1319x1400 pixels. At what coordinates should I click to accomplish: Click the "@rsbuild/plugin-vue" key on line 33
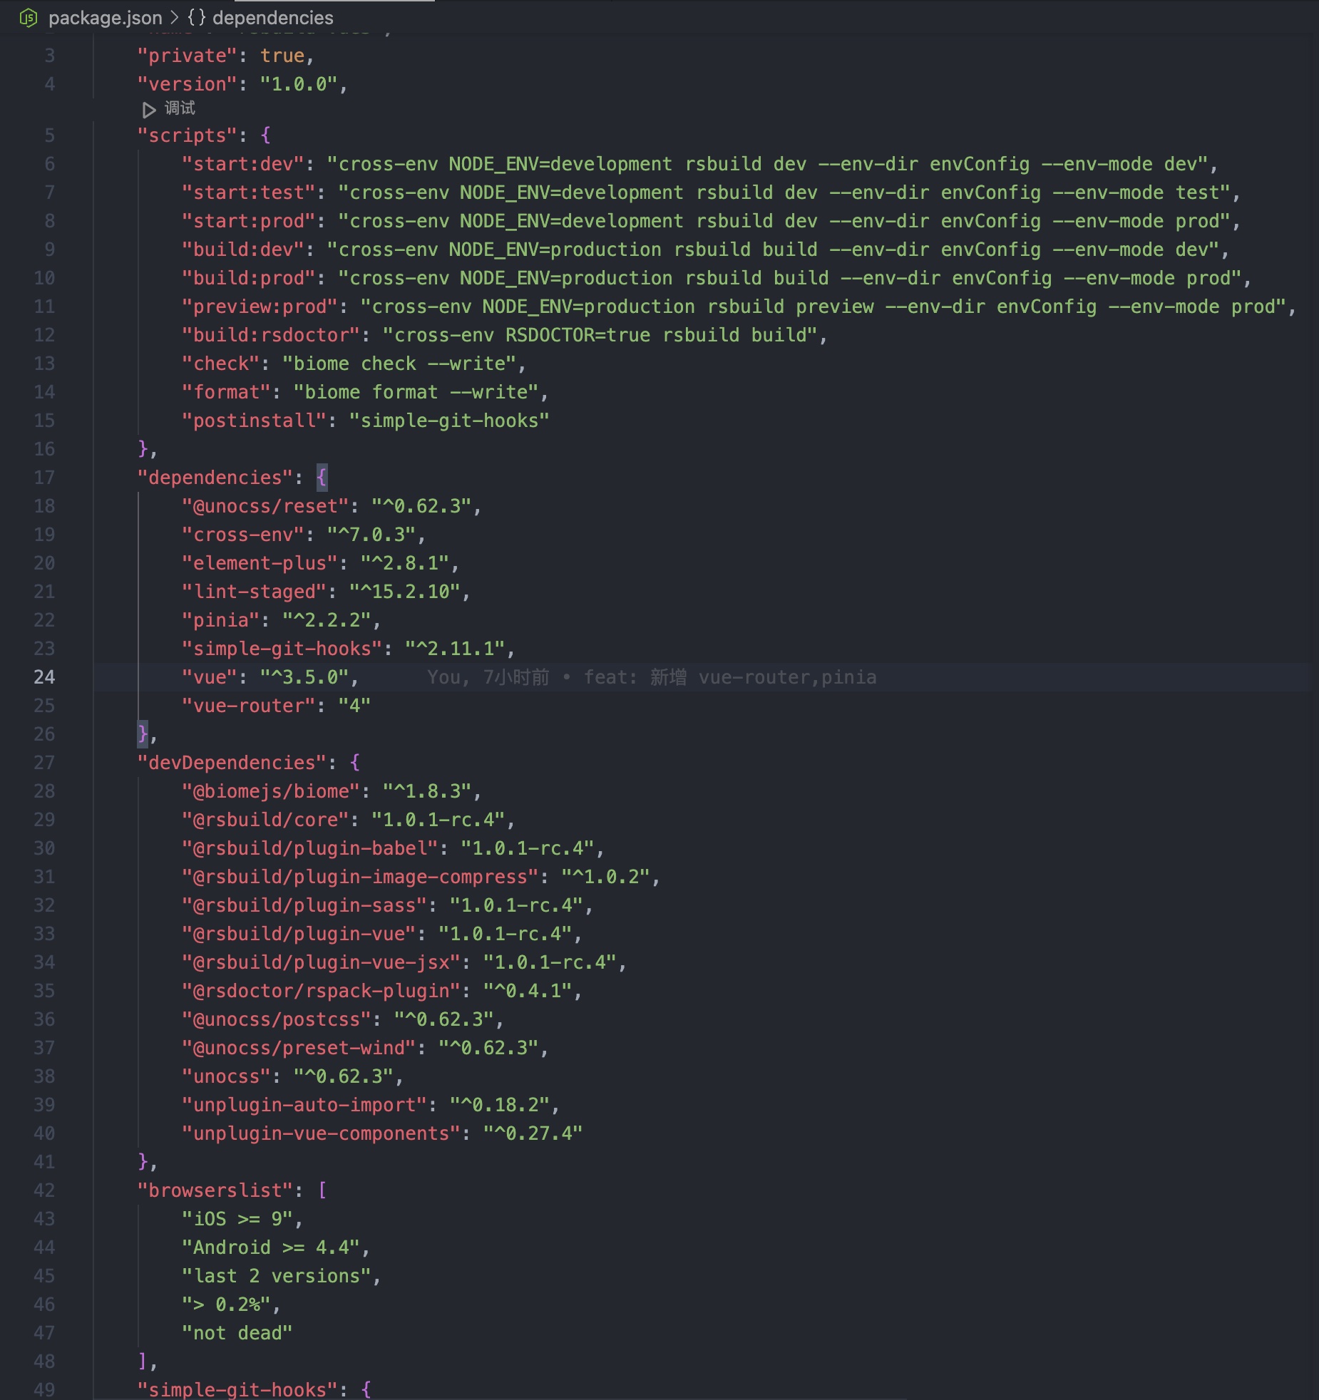[299, 934]
